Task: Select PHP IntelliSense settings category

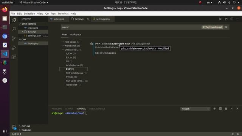Action: [x=76, y=73]
